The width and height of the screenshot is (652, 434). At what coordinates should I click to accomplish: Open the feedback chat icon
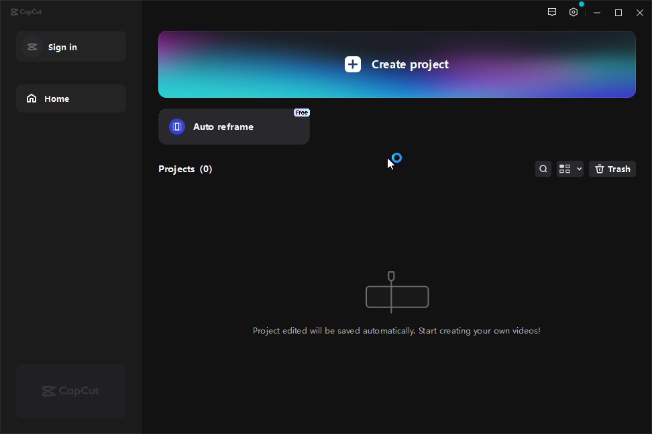tap(552, 12)
